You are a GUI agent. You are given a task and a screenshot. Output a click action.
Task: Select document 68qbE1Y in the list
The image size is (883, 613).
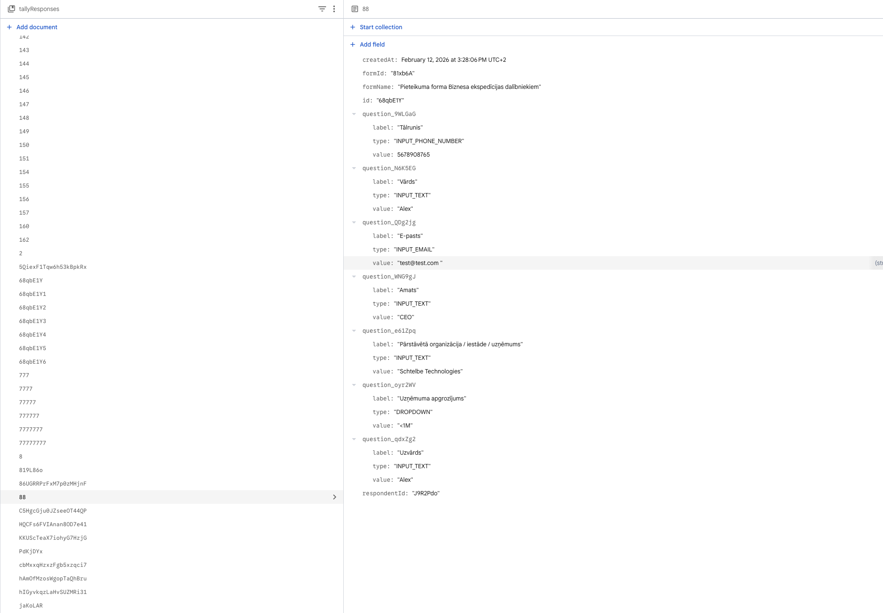click(x=31, y=280)
